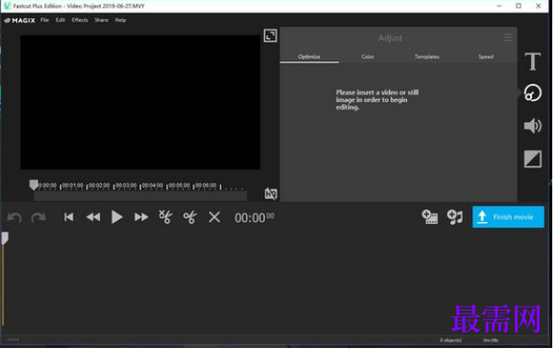Open the Transitions fade panel icon
This screenshot has height=349, width=559.
pos(533,159)
